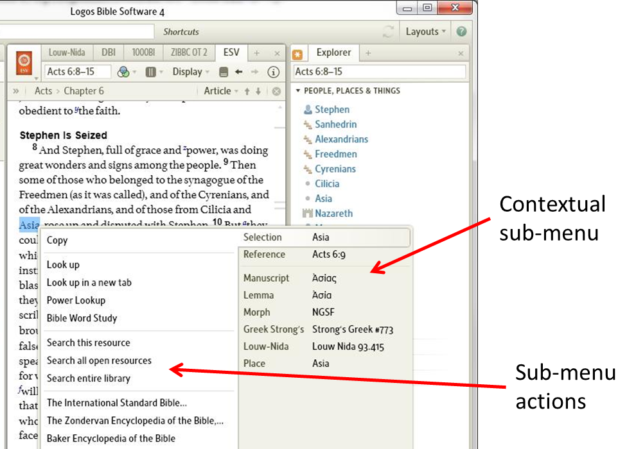
Task: Switch to the 1000BI tab
Action: point(143,53)
